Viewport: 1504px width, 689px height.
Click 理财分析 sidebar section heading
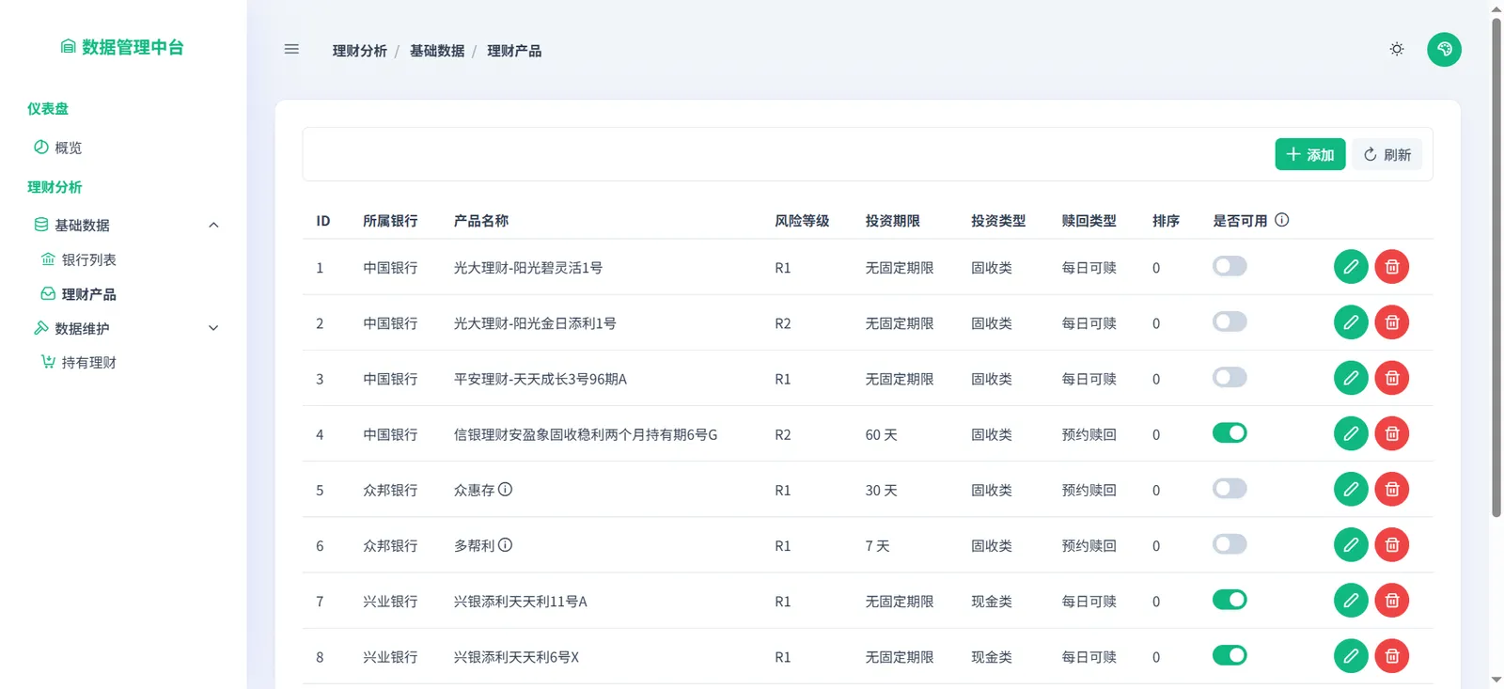pyautogui.click(x=55, y=187)
